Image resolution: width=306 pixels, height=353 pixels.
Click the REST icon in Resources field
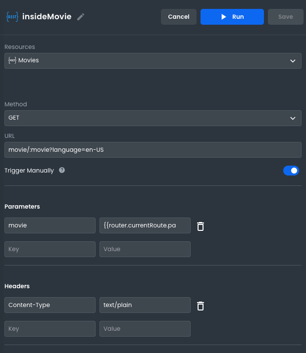click(12, 60)
